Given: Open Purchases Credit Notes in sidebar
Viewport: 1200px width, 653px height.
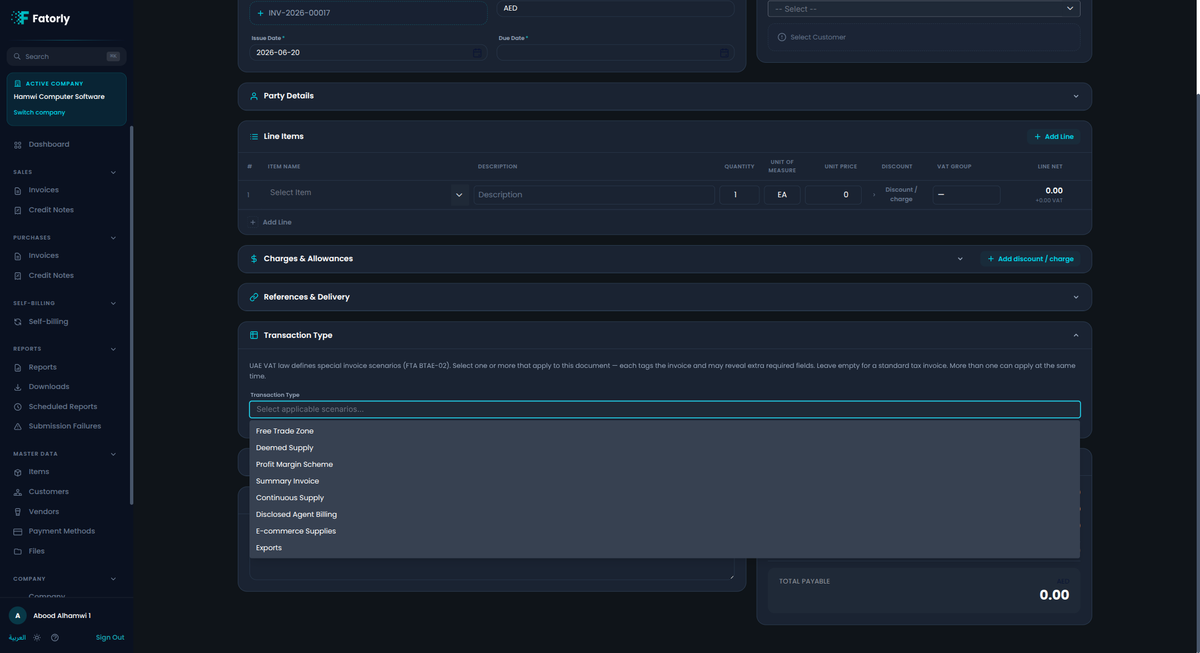Looking at the screenshot, I should coord(51,276).
